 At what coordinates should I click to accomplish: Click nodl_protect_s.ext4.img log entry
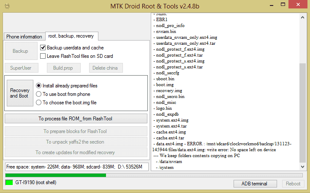point(179,61)
